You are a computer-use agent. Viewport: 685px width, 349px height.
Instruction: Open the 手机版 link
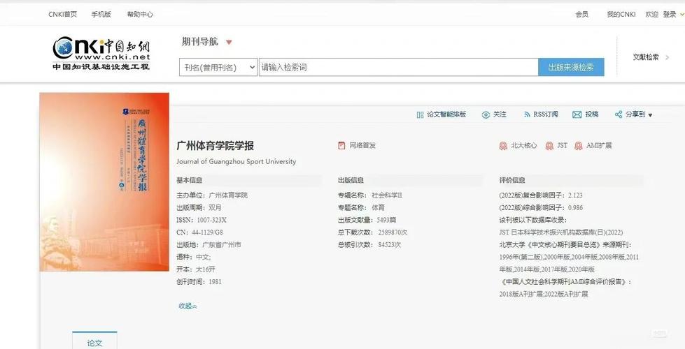101,15
